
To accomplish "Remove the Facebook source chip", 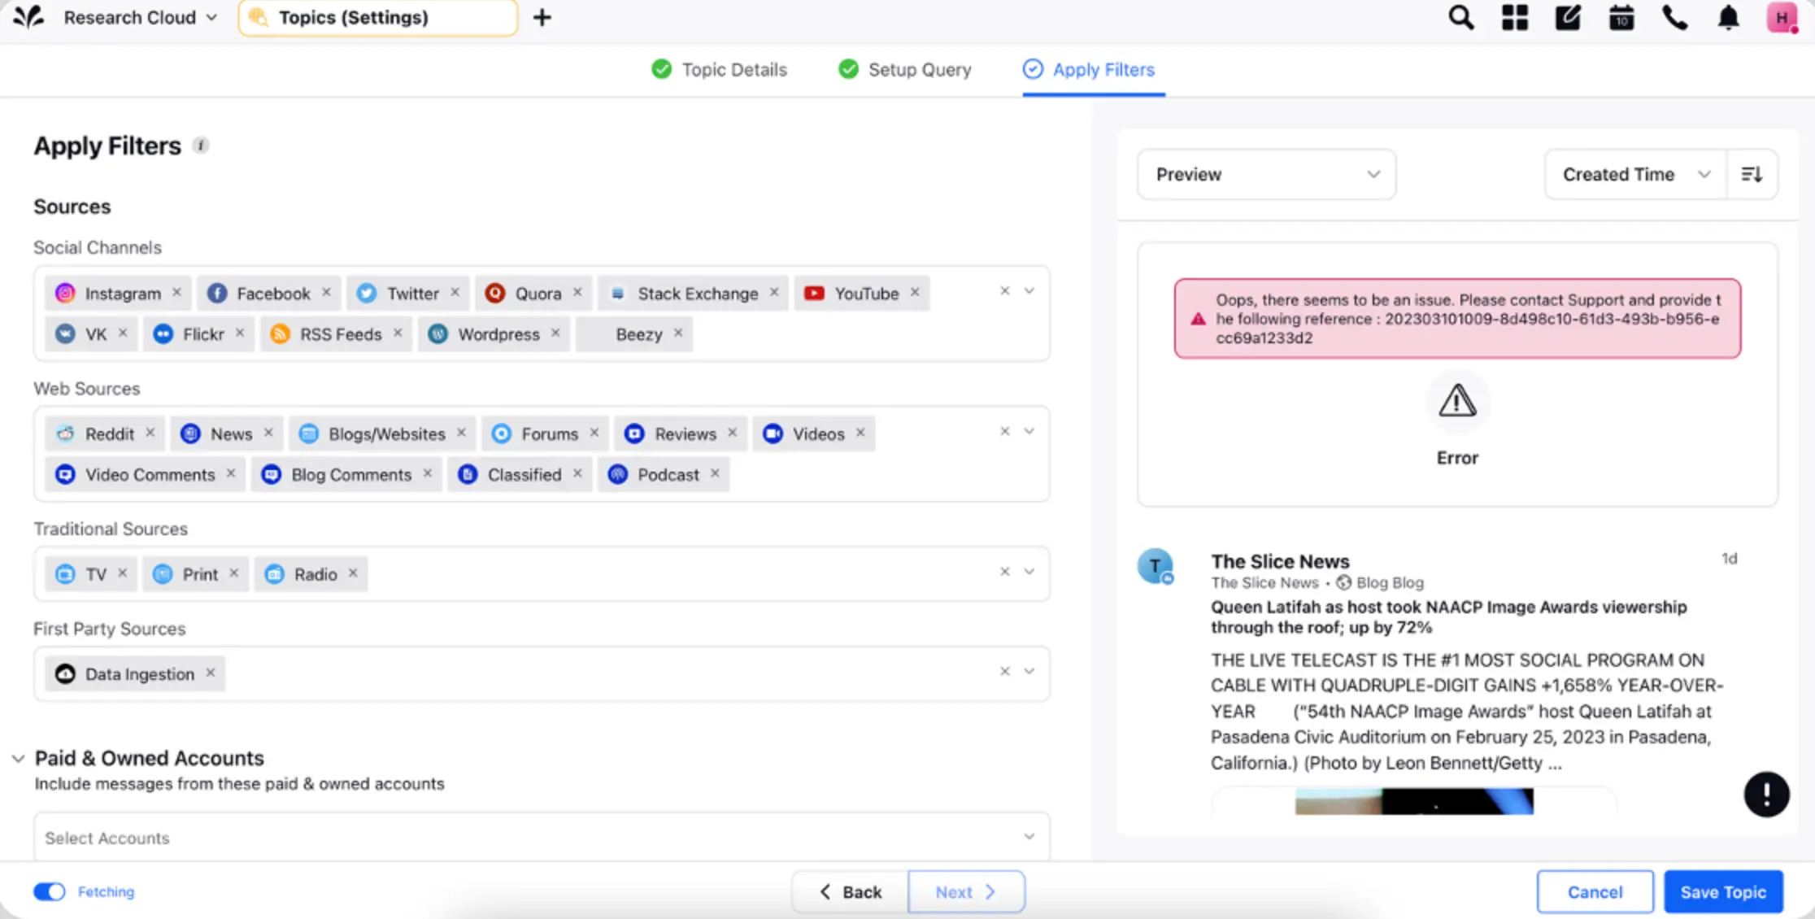I will tap(326, 292).
